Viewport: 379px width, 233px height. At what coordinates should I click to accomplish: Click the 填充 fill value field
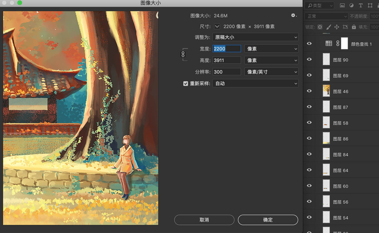[x=374, y=27]
